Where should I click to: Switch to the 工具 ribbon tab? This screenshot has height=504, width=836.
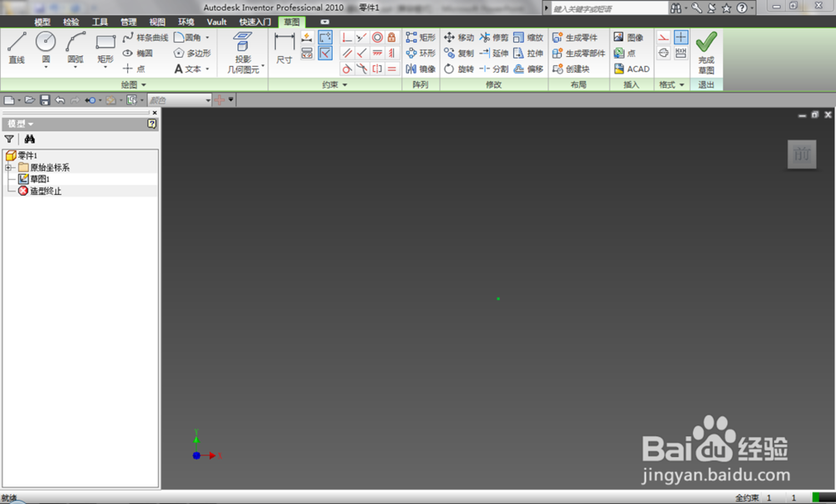pos(99,22)
